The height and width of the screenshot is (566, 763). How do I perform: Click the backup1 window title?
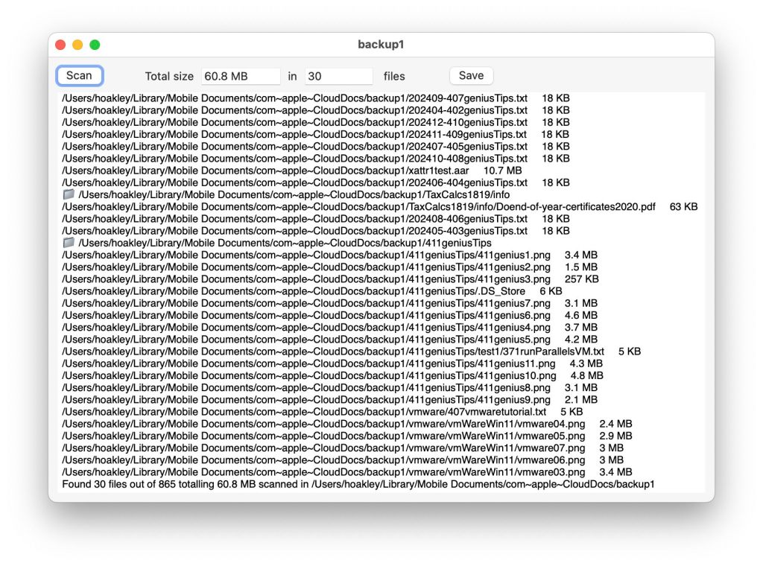coord(381,45)
